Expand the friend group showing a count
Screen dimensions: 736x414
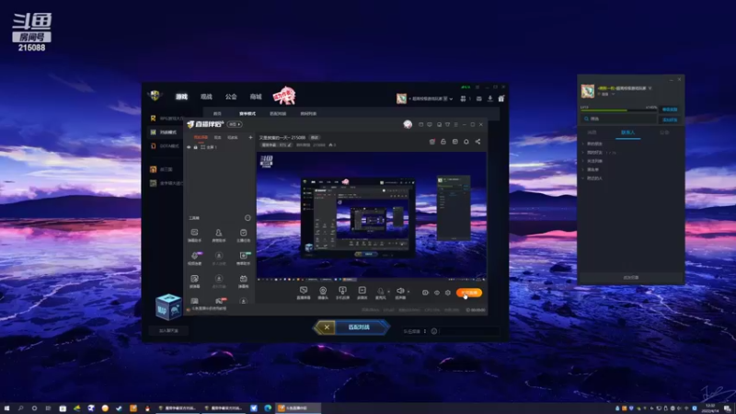(600, 153)
